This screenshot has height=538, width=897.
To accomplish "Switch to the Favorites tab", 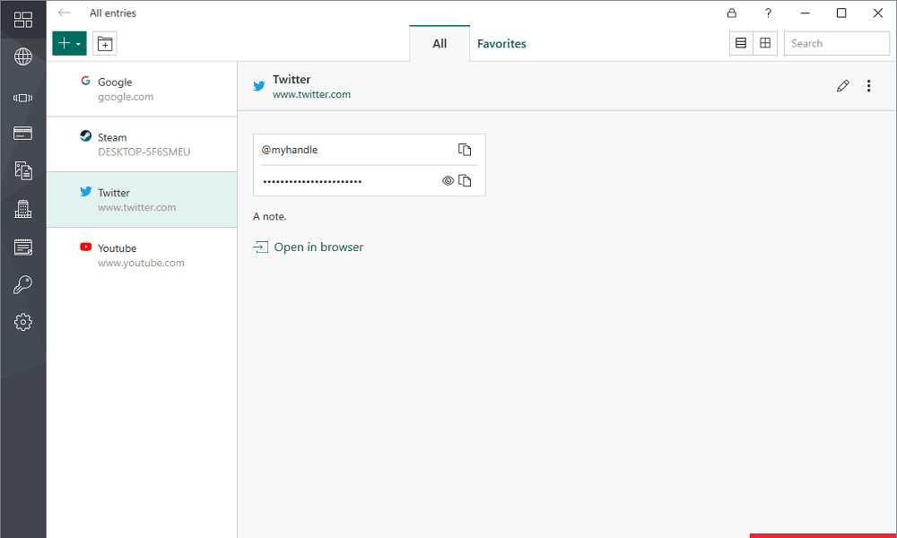I will (x=501, y=43).
